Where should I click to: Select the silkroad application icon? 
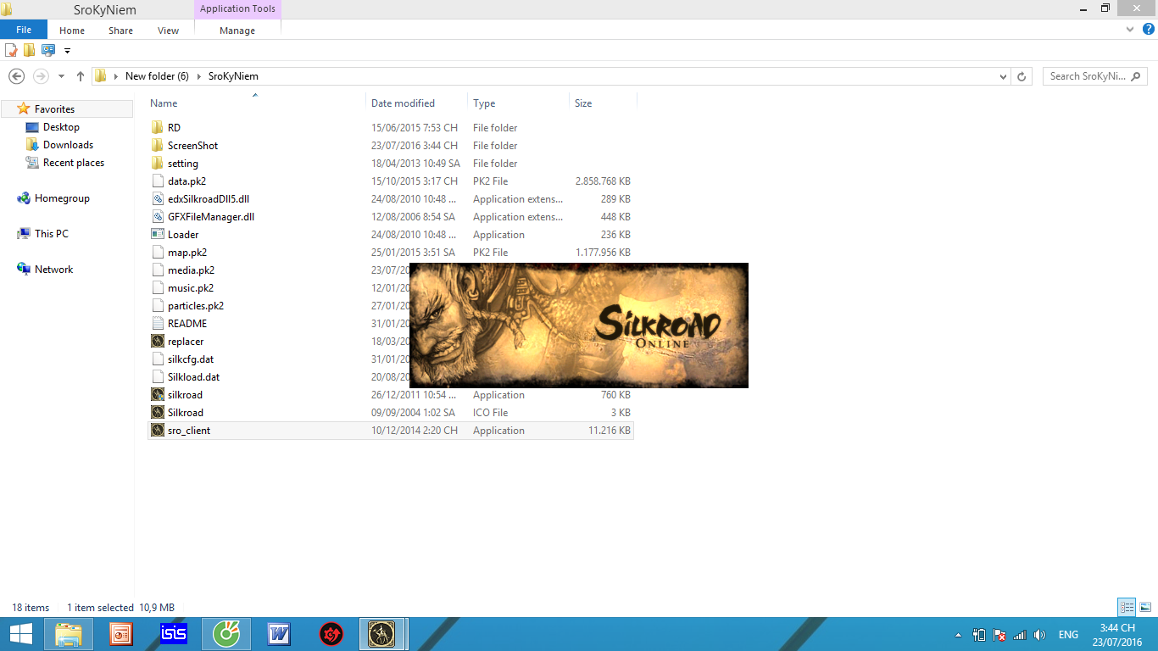coord(157,394)
